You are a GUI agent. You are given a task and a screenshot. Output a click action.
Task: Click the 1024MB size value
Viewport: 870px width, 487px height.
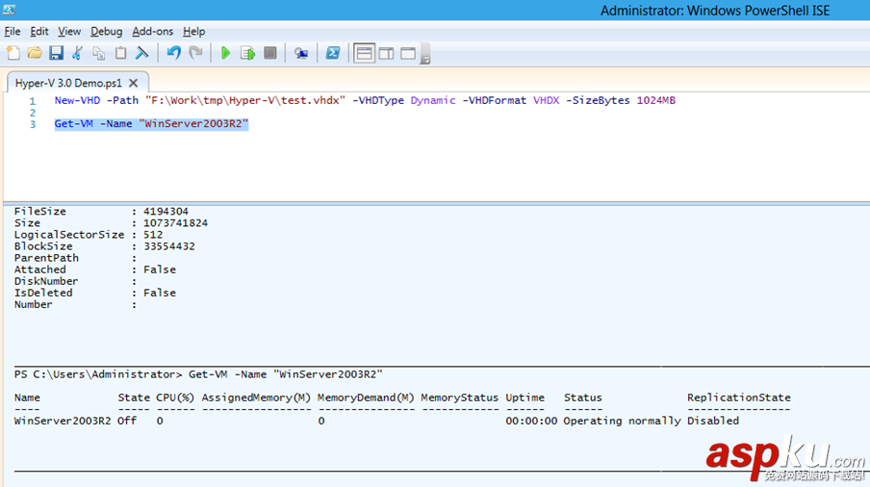[x=655, y=100]
